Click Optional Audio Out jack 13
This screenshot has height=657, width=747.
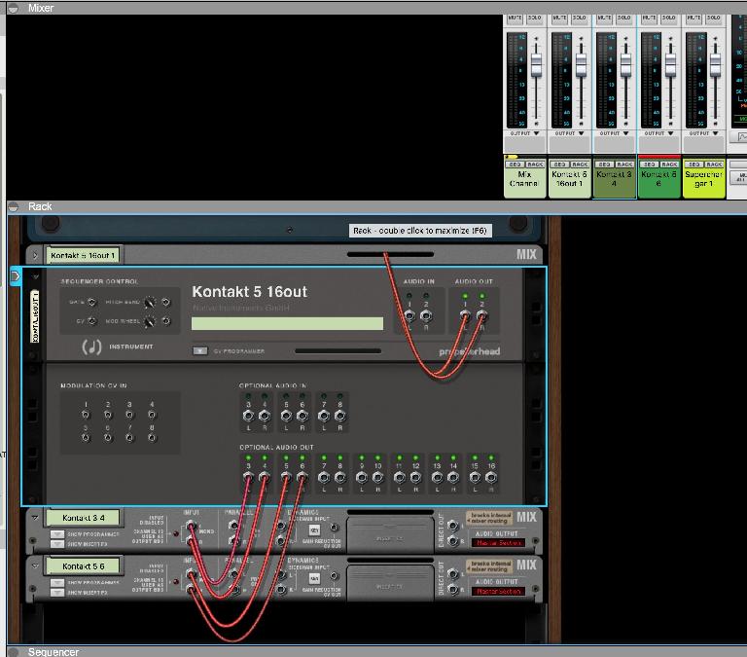pos(437,477)
